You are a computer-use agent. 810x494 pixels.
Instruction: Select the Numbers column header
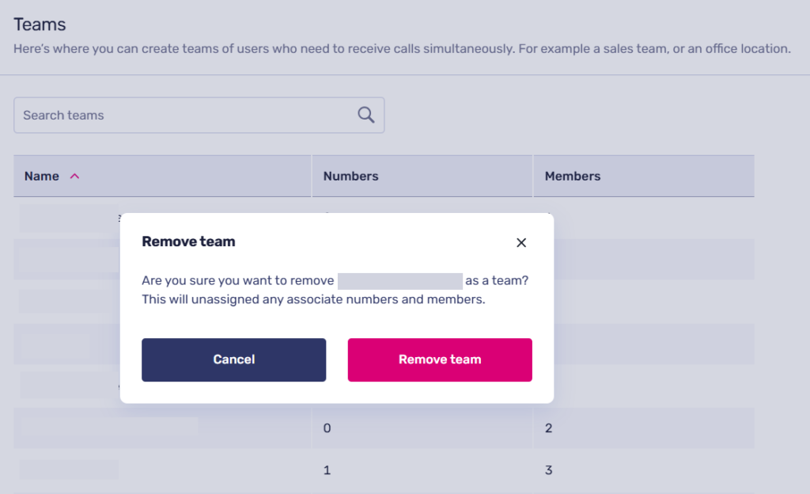click(x=350, y=177)
